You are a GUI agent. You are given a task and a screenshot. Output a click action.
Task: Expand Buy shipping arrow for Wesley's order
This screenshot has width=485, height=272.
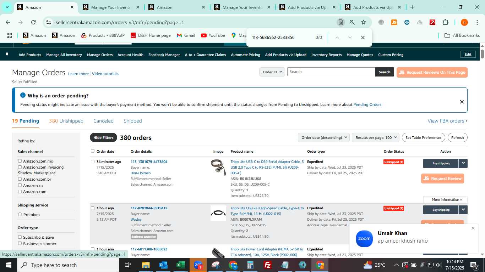point(463,210)
